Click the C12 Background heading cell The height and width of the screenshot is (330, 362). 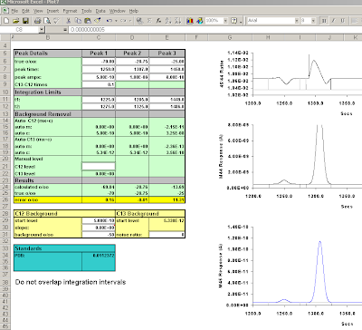[64, 213]
